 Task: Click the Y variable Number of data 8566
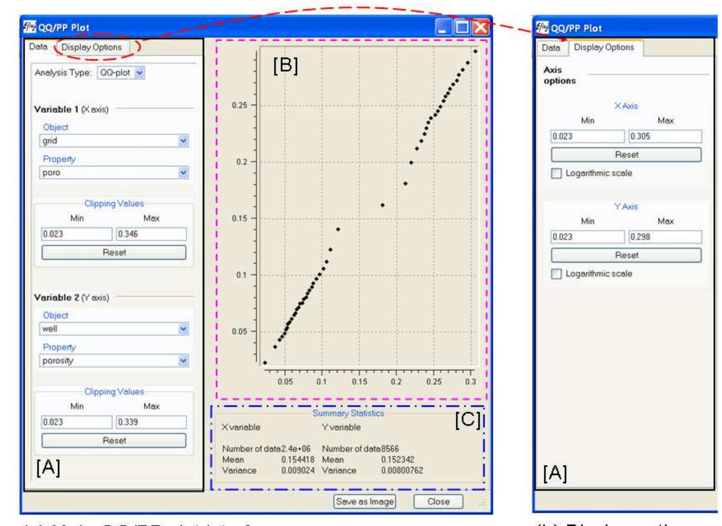tap(390, 449)
